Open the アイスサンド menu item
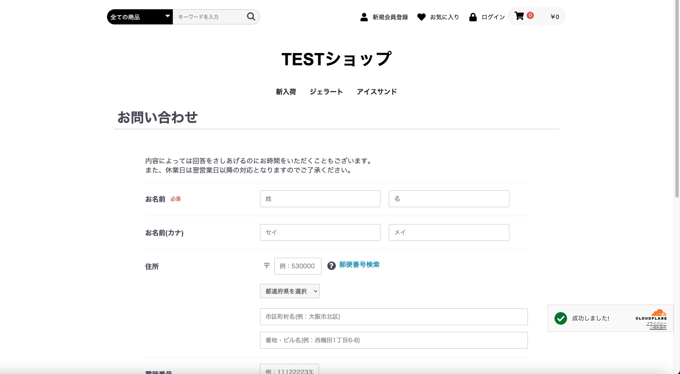This screenshot has height=374, width=680. tap(377, 92)
